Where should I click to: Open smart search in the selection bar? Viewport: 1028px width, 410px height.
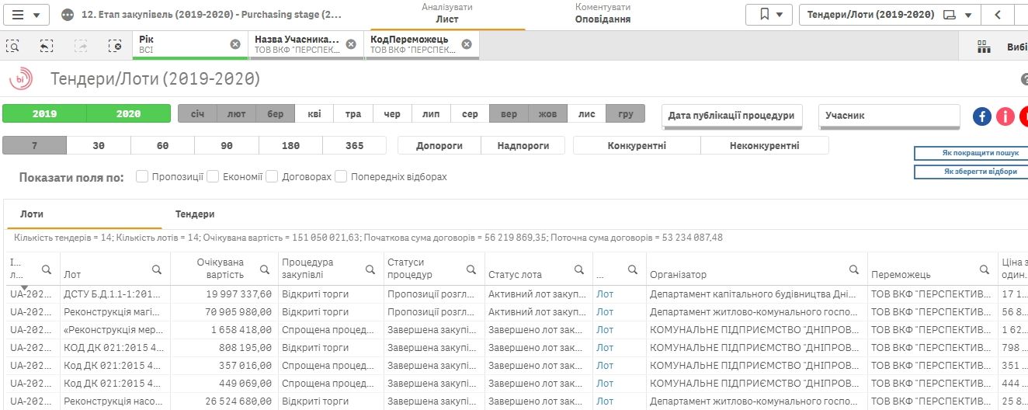pos(13,46)
